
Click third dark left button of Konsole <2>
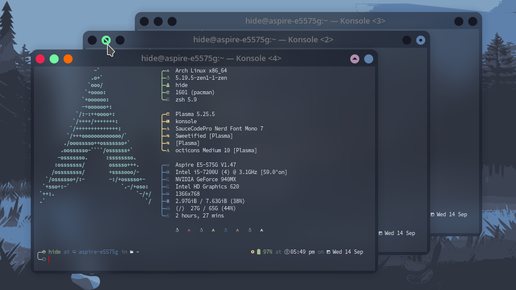click(120, 40)
